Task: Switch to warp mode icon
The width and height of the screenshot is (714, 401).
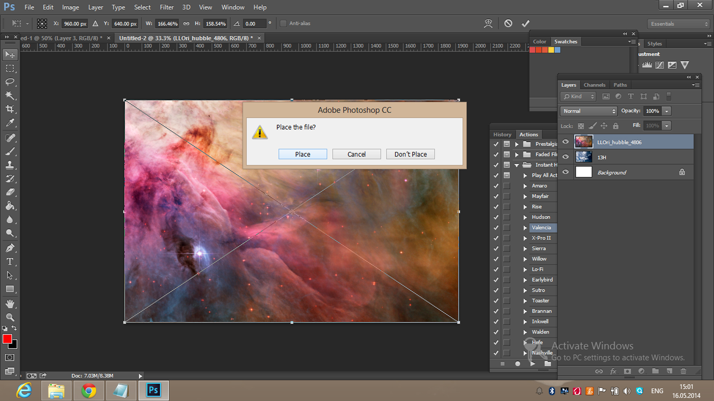Action: [x=488, y=23]
